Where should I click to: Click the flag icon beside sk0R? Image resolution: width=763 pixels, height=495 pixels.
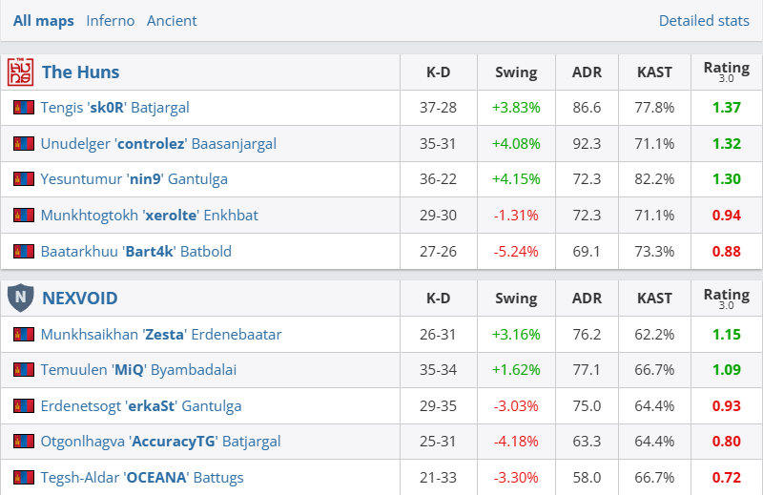(x=24, y=108)
